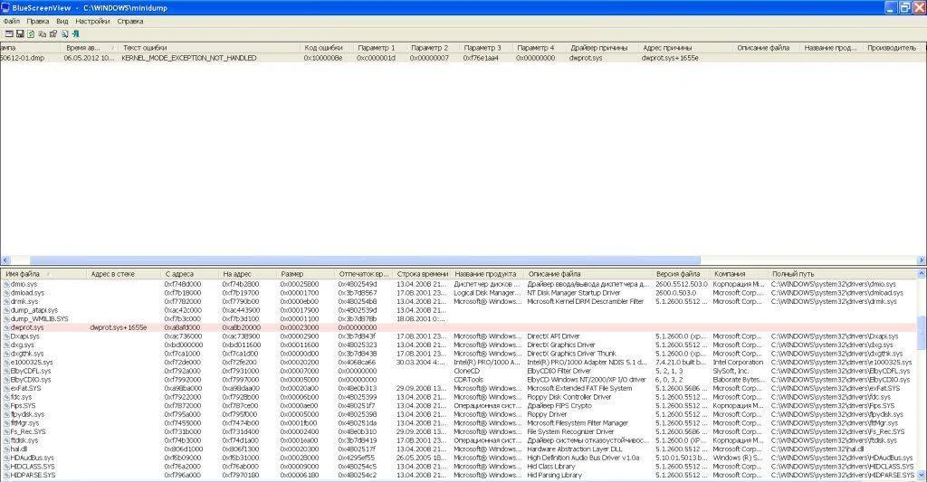Select the fltMgr.sys driver row
The image size is (927, 482).
click(459, 423)
